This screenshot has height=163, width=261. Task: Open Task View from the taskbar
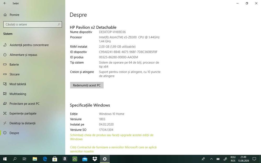tap(25, 159)
